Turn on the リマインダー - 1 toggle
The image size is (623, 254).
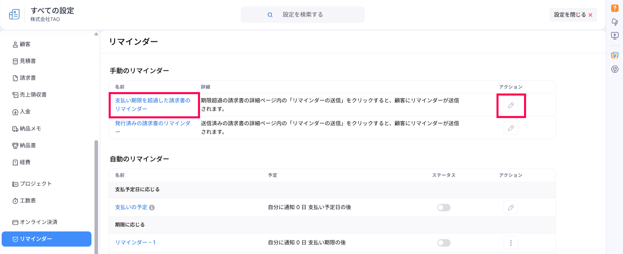click(444, 243)
